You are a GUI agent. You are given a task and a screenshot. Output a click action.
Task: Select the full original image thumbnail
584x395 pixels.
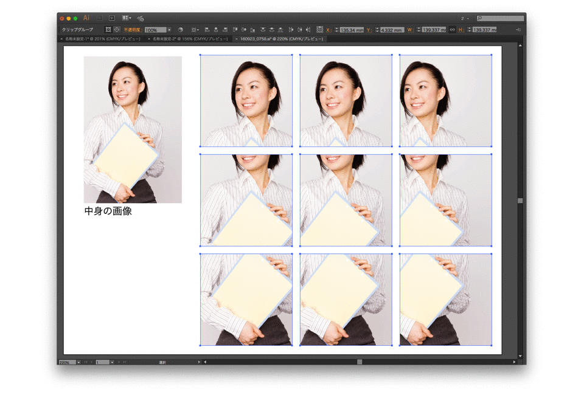coord(133,129)
